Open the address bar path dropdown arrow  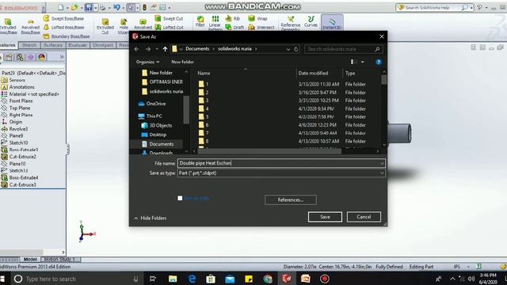point(288,49)
